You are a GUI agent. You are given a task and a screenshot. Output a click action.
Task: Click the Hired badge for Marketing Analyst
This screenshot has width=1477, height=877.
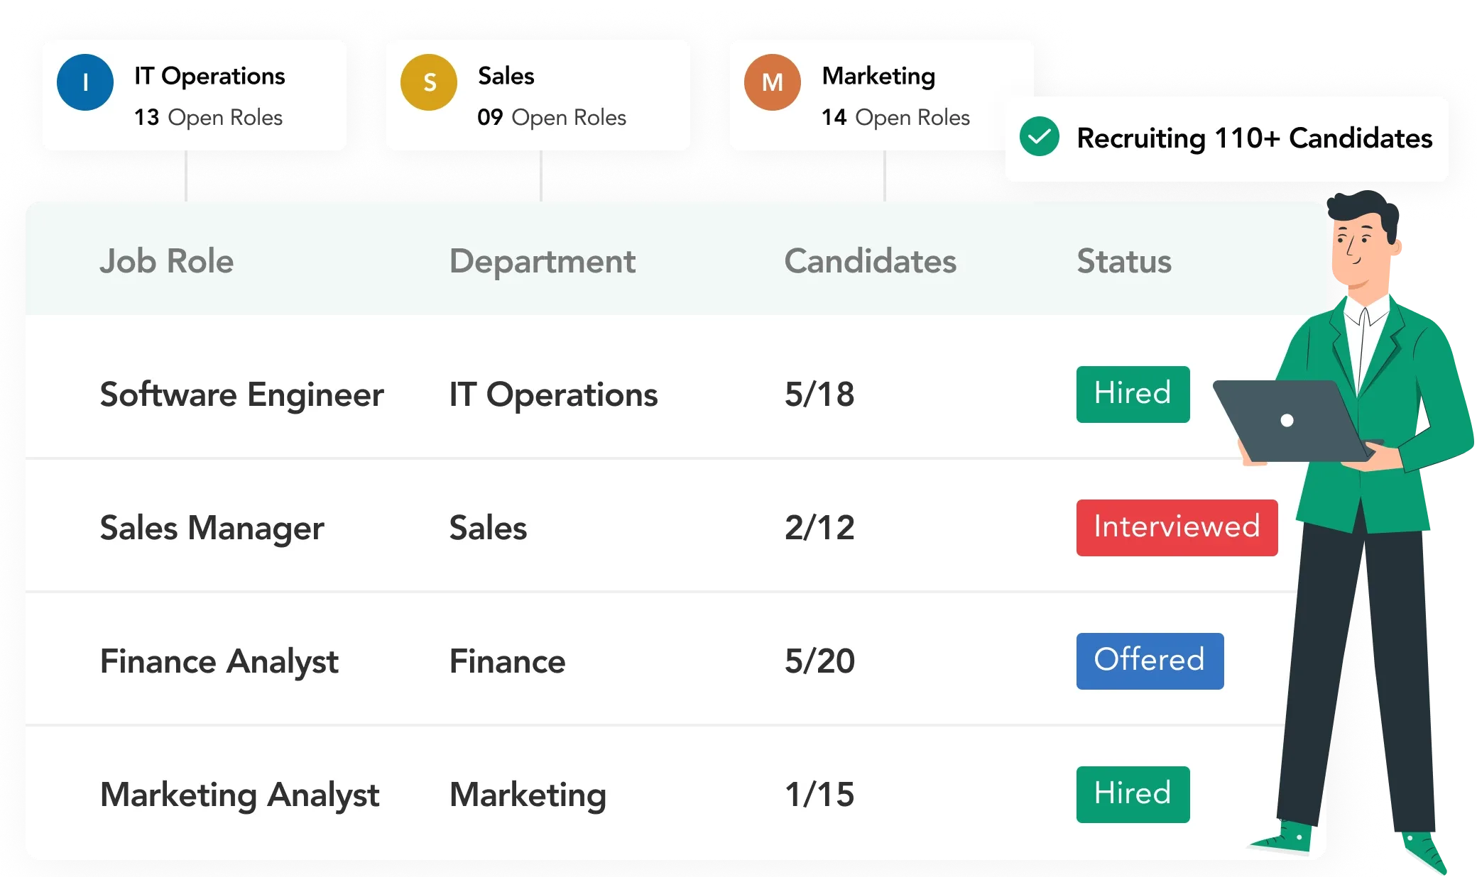click(1133, 795)
